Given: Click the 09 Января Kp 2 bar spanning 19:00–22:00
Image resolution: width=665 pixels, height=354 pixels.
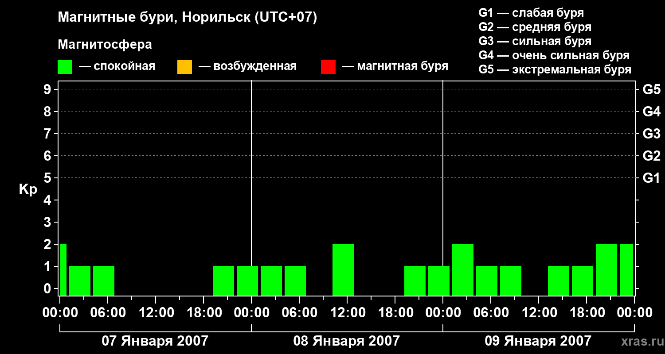Looking at the screenshot, I should 606,269.
